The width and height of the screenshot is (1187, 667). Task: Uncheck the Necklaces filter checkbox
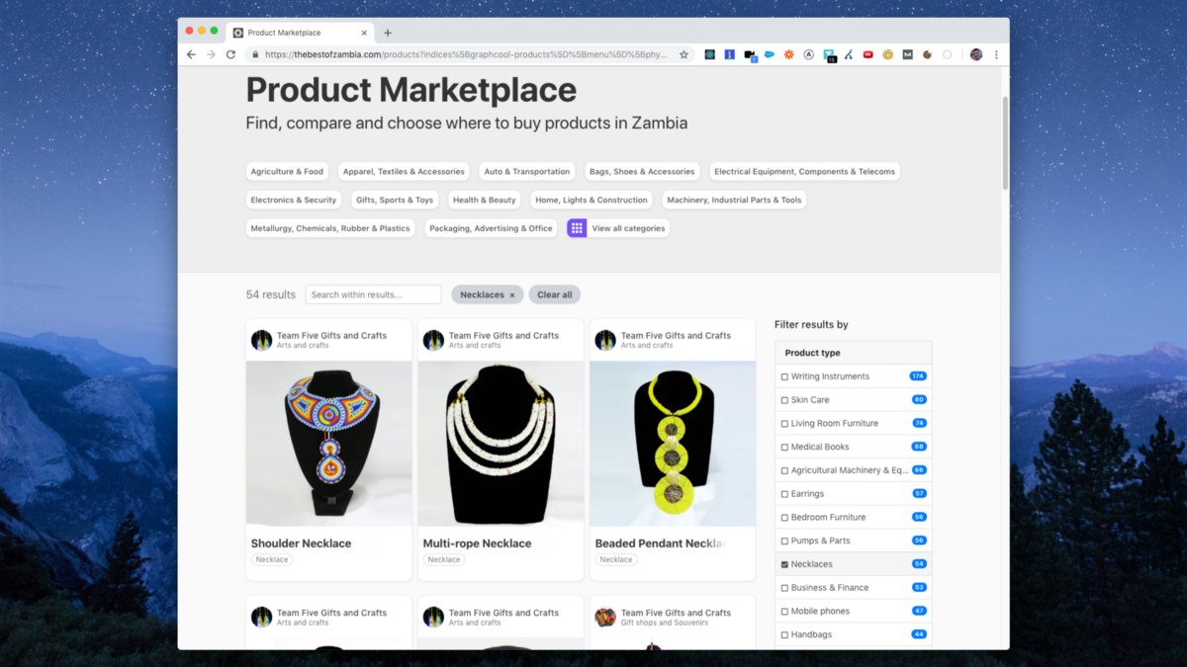point(785,564)
